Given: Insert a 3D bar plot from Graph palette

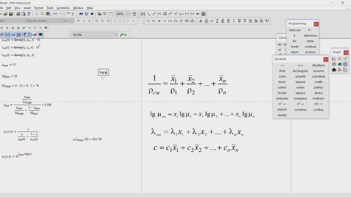Looking at the screenshot, I should click(334, 70).
